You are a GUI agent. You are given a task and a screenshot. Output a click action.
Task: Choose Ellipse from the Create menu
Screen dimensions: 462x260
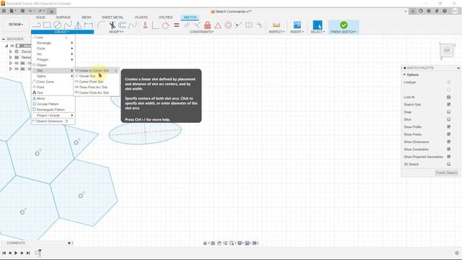[x=53, y=65]
